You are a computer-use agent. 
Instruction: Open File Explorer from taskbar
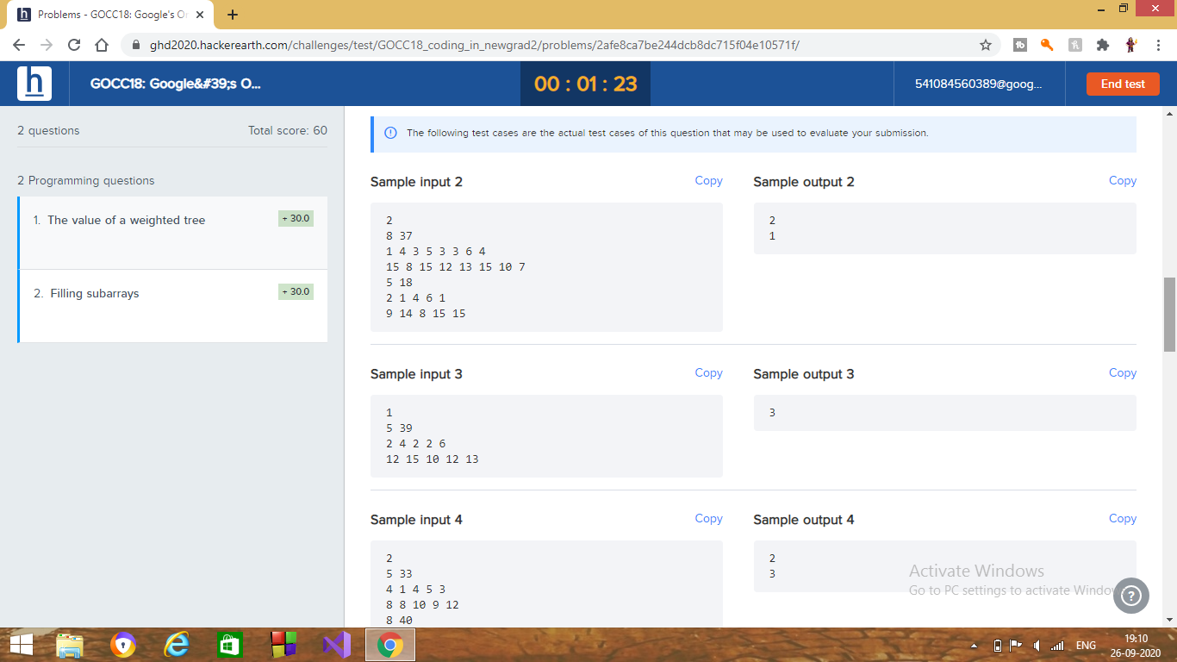pyautogui.click(x=70, y=645)
